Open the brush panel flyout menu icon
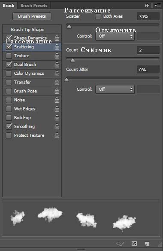The width and height of the screenshot is (163, 251). [x=157, y=6]
